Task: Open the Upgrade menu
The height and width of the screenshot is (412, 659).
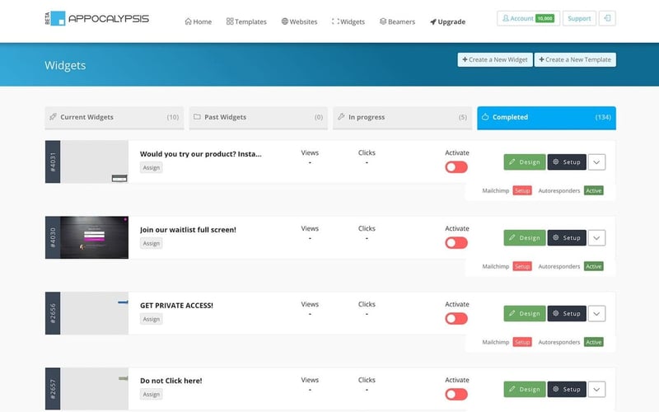Action: [447, 21]
